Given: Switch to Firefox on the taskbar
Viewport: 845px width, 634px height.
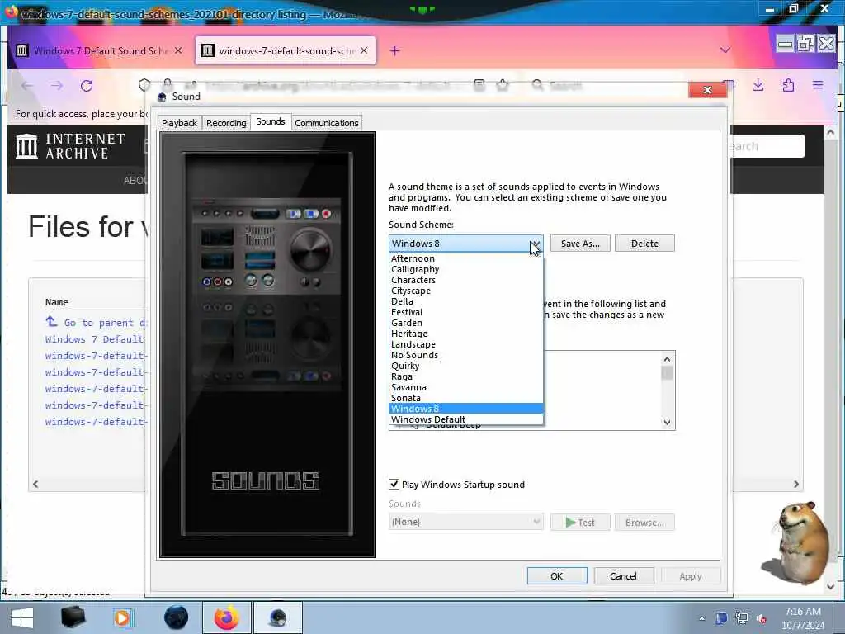Looking at the screenshot, I should [227, 617].
